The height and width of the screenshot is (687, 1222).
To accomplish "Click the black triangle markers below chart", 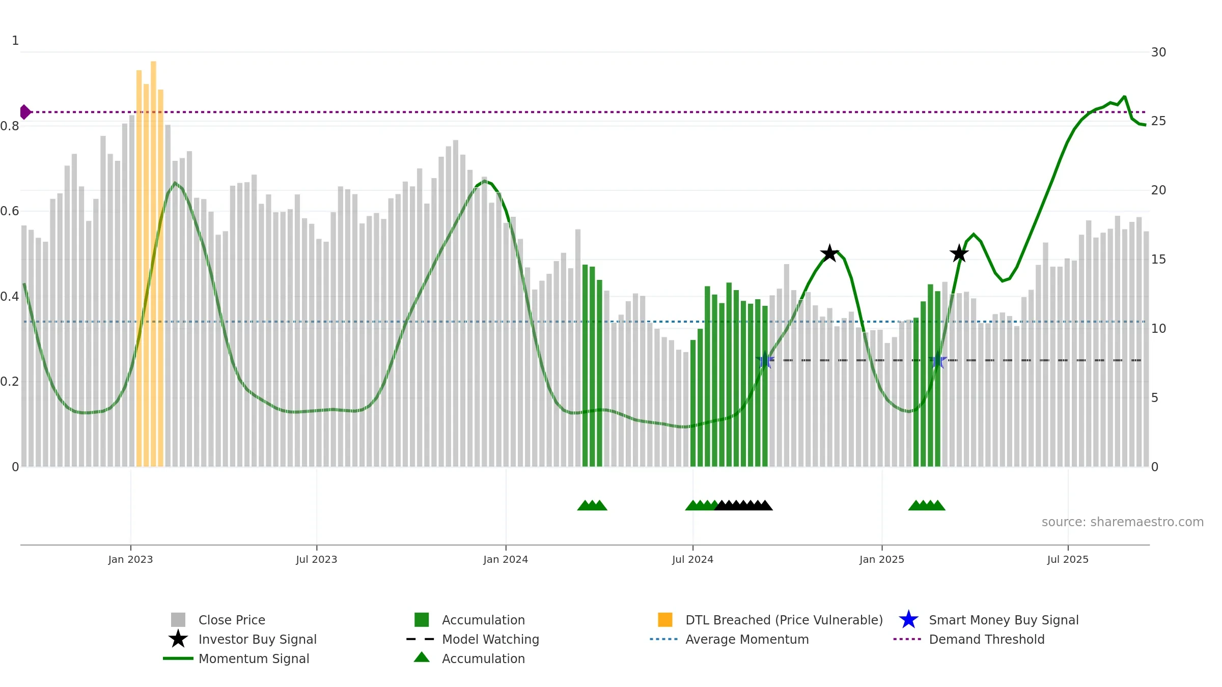I will [743, 505].
